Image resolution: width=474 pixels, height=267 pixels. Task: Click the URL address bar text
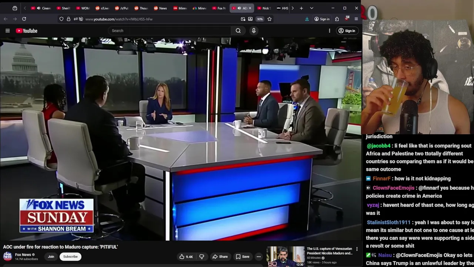[x=119, y=19]
